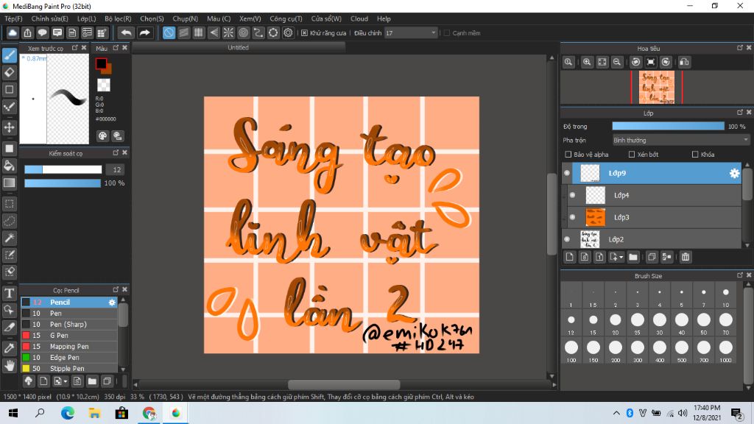
Task: Select the Move tool
Action: (9, 127)
